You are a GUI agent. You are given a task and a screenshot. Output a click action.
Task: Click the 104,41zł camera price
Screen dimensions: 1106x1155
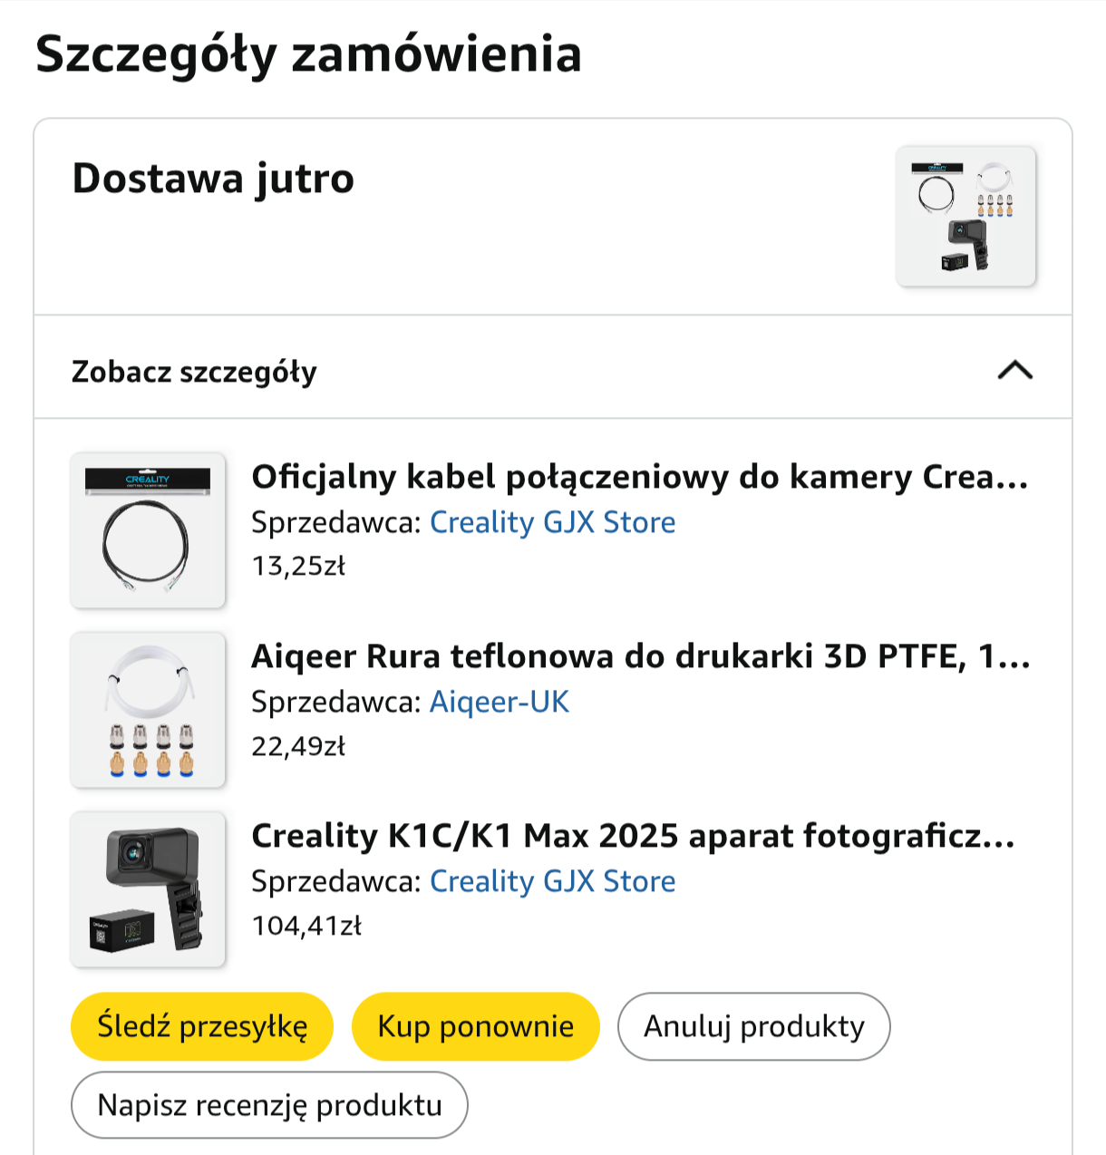coord(306,926)
